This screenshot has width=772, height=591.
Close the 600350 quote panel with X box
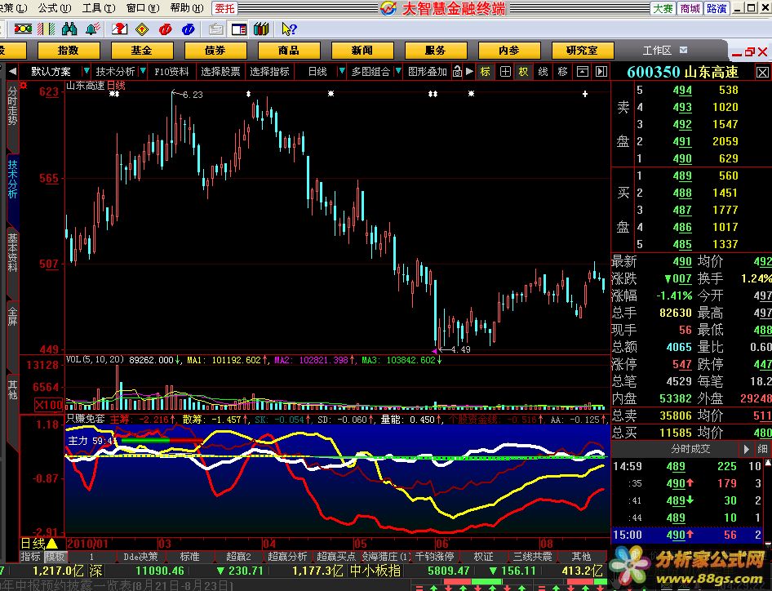coord(762,73)
